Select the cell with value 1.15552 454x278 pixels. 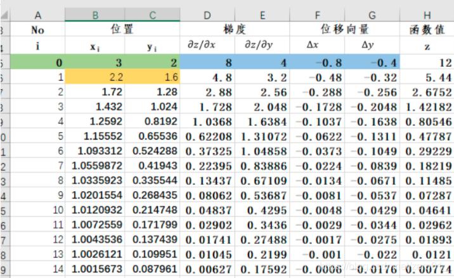click(x=94, y=136)
